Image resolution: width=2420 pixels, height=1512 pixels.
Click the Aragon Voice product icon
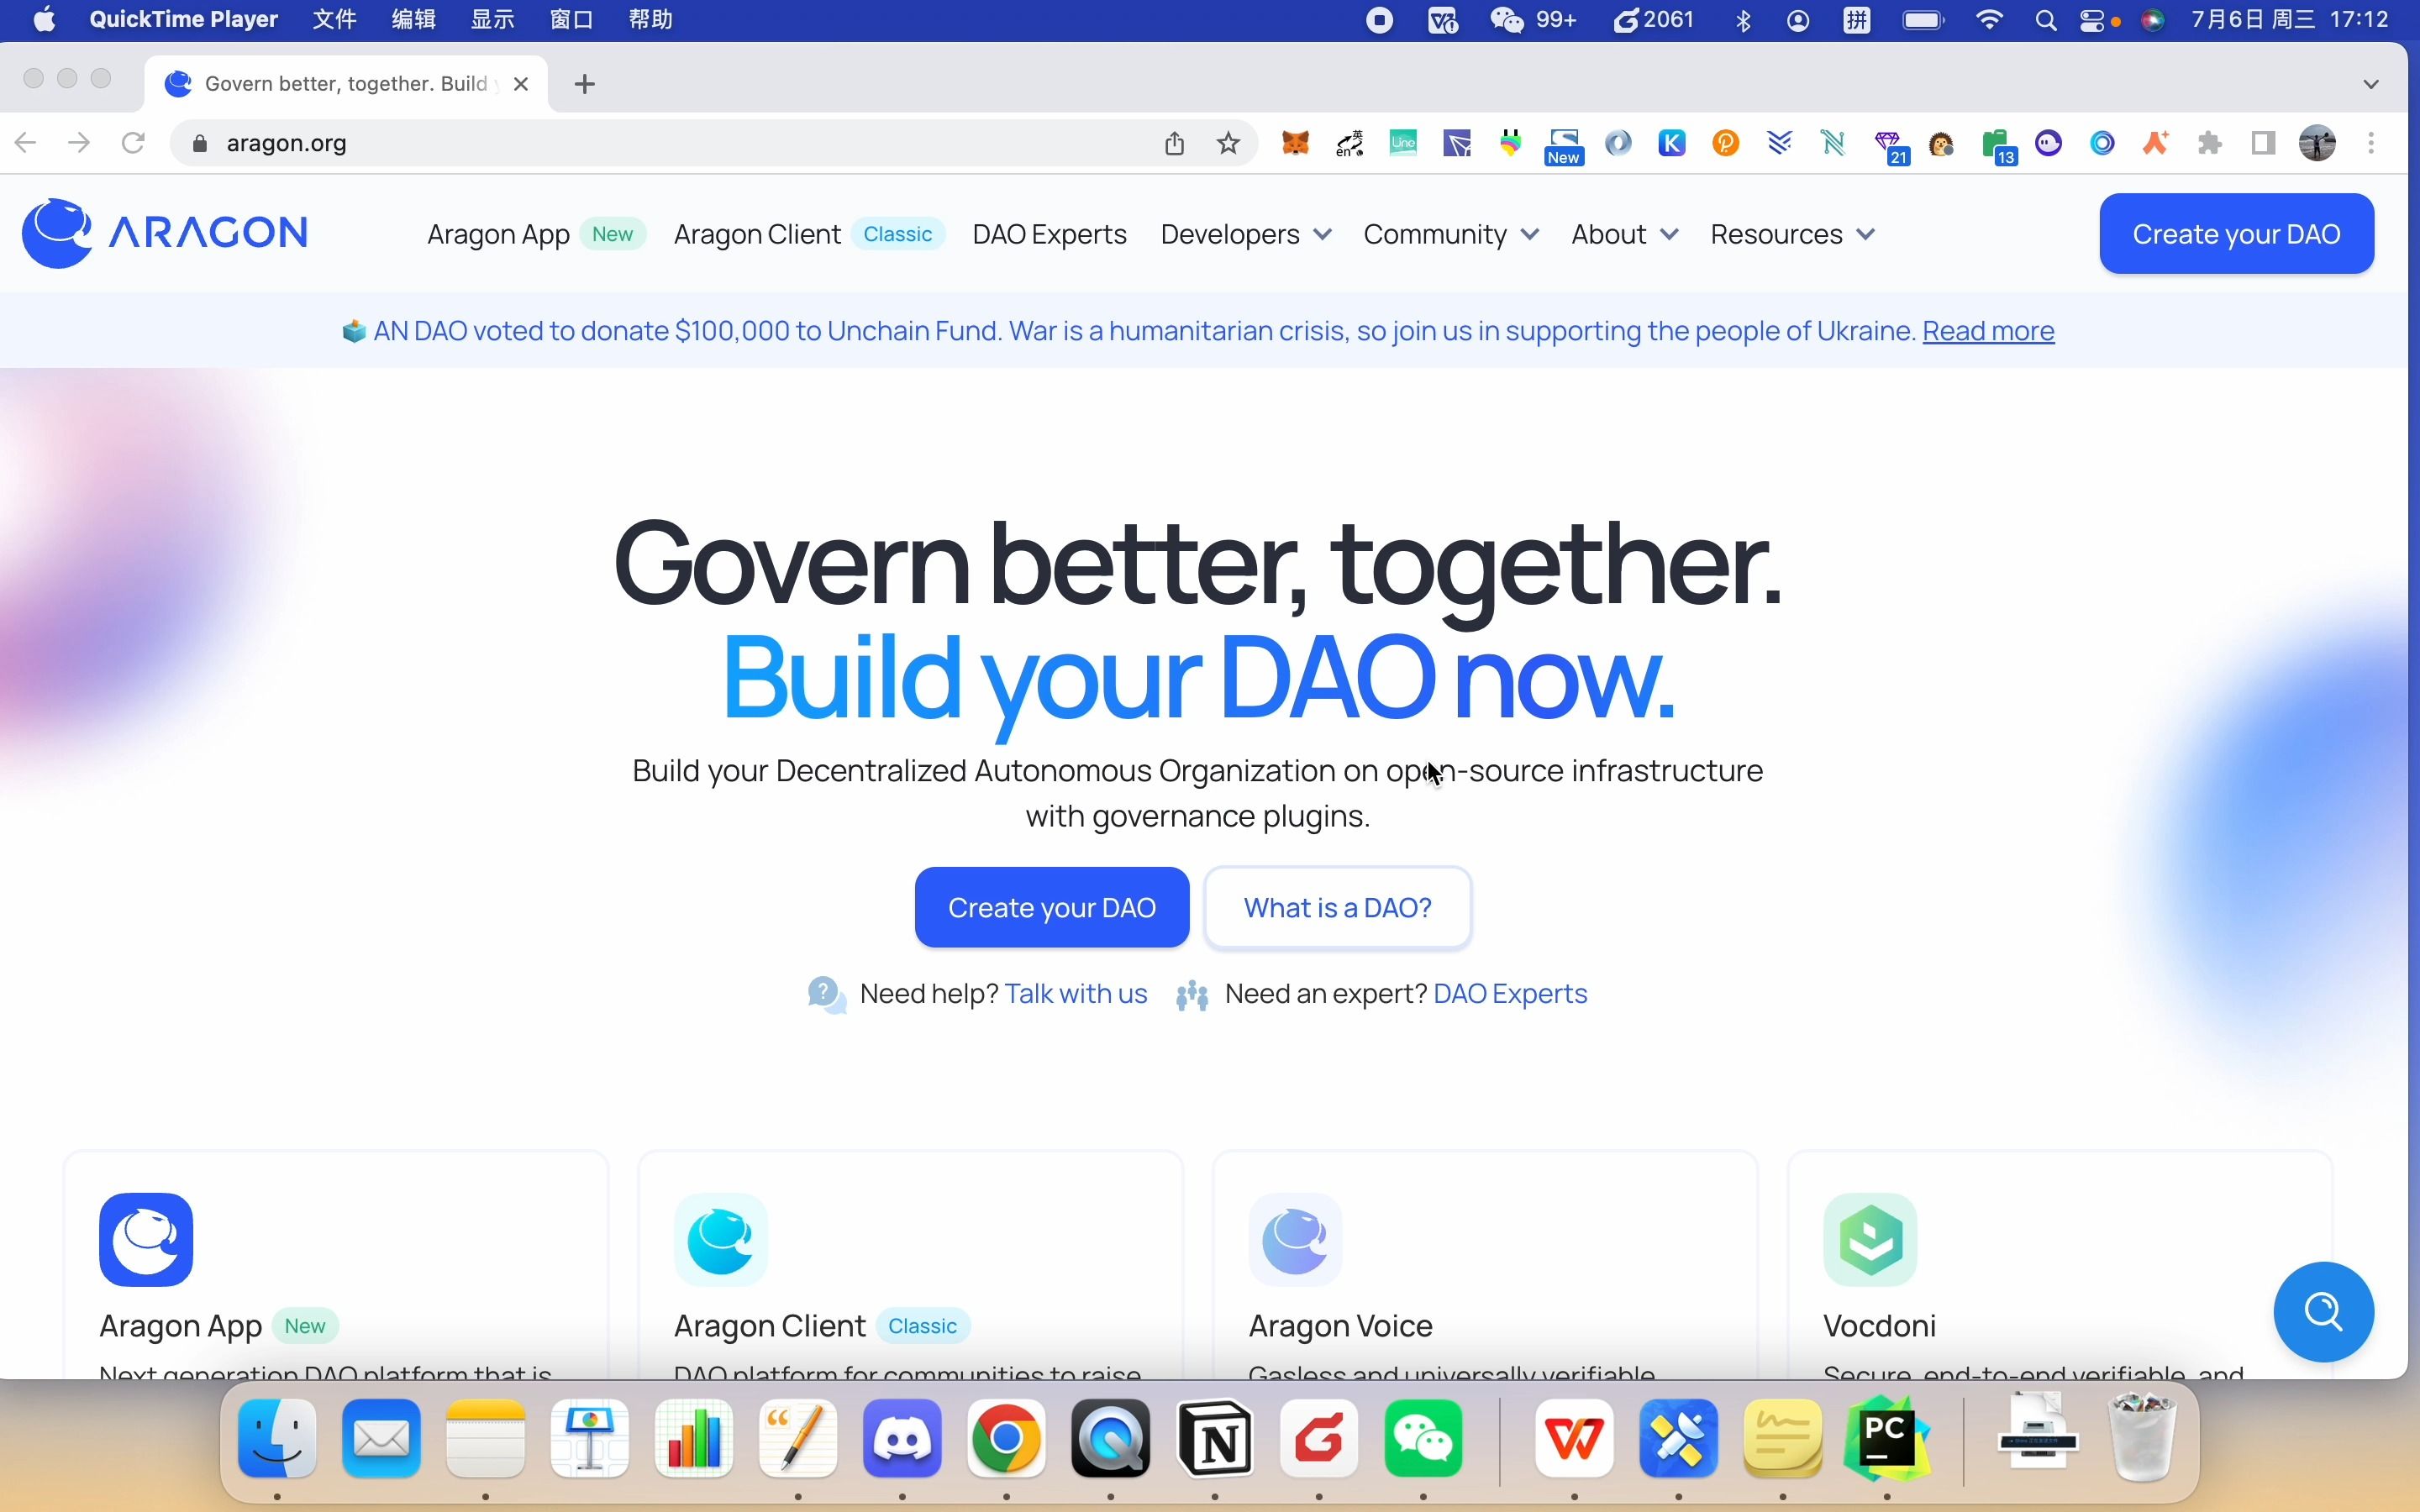coord(1297,1238)
